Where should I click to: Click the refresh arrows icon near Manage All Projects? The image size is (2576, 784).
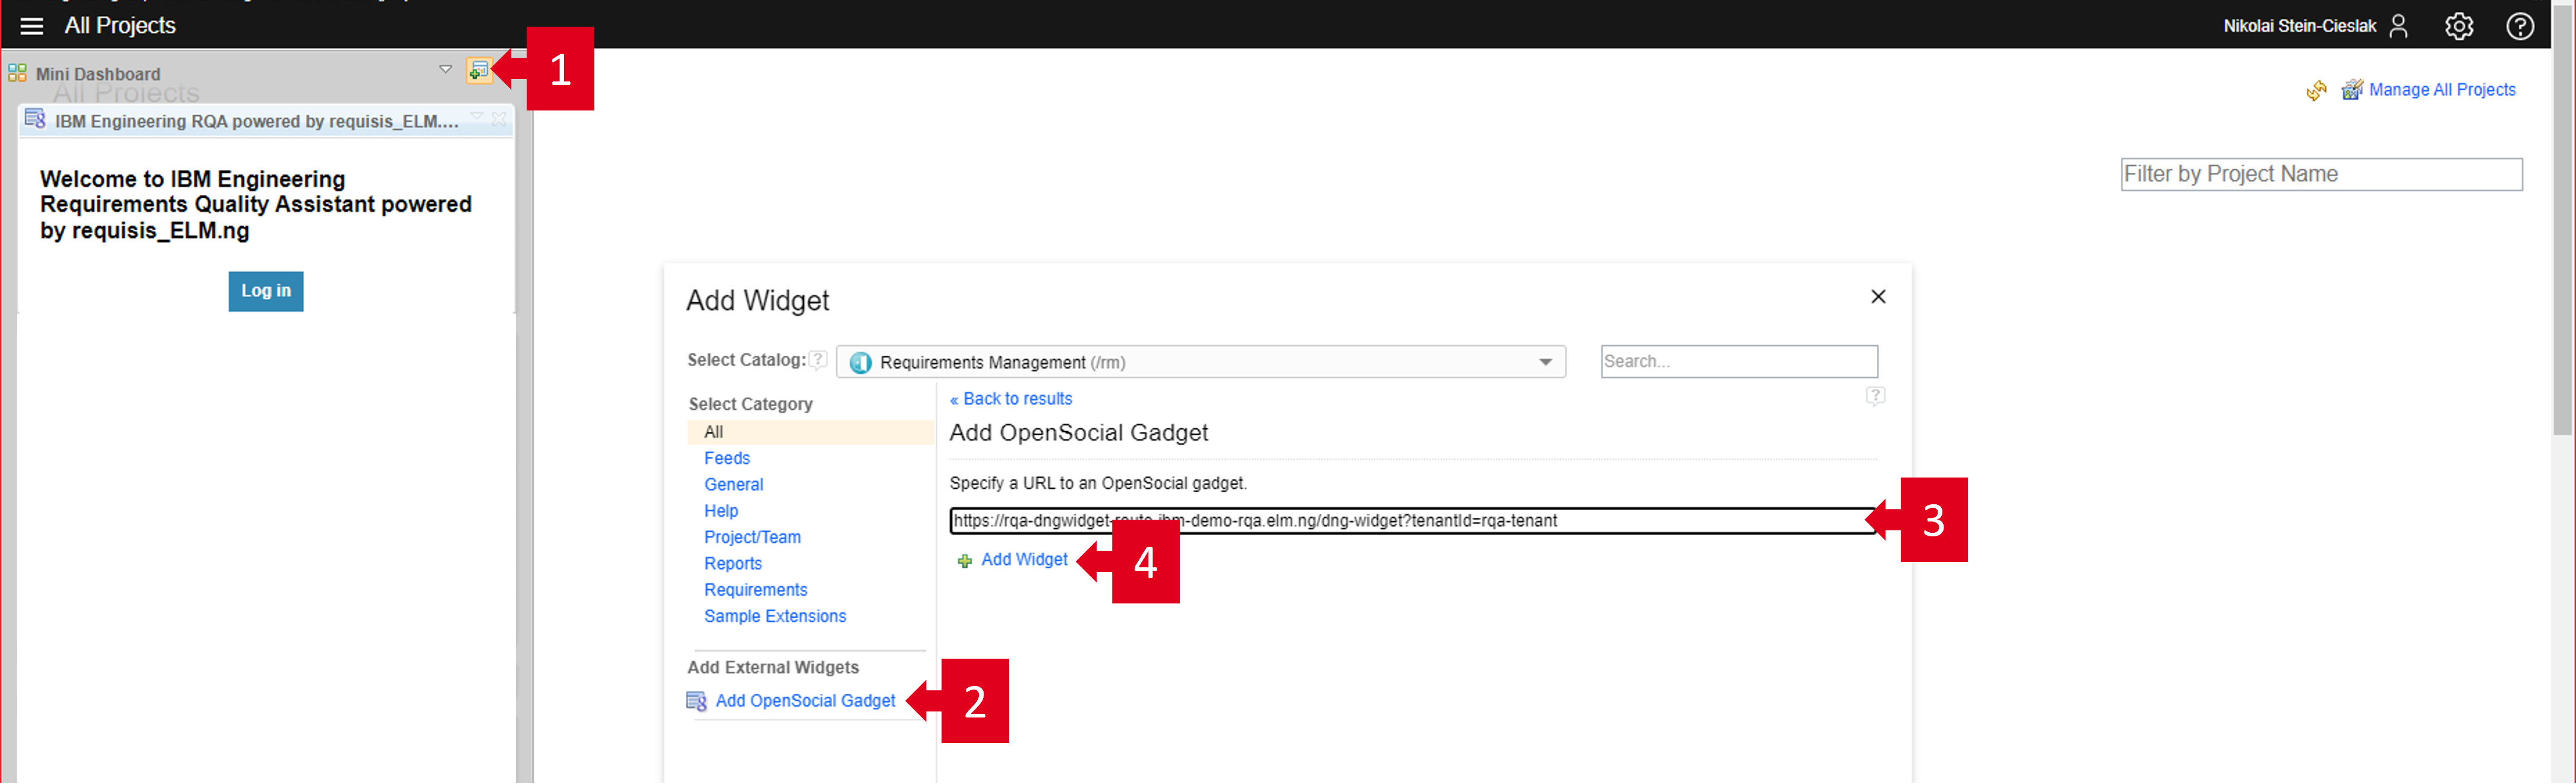coord(2316,91)
